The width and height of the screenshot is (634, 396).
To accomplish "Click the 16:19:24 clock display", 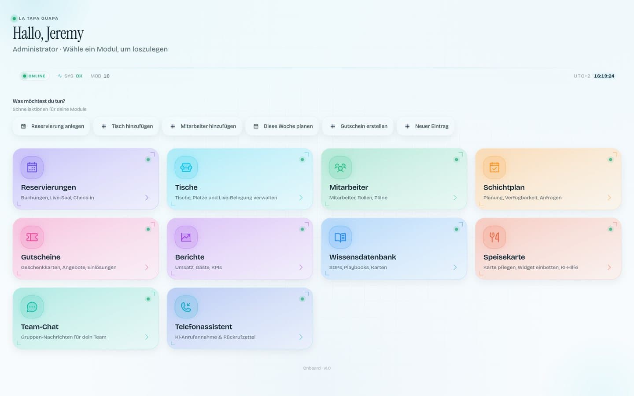I will coord(604,76).
